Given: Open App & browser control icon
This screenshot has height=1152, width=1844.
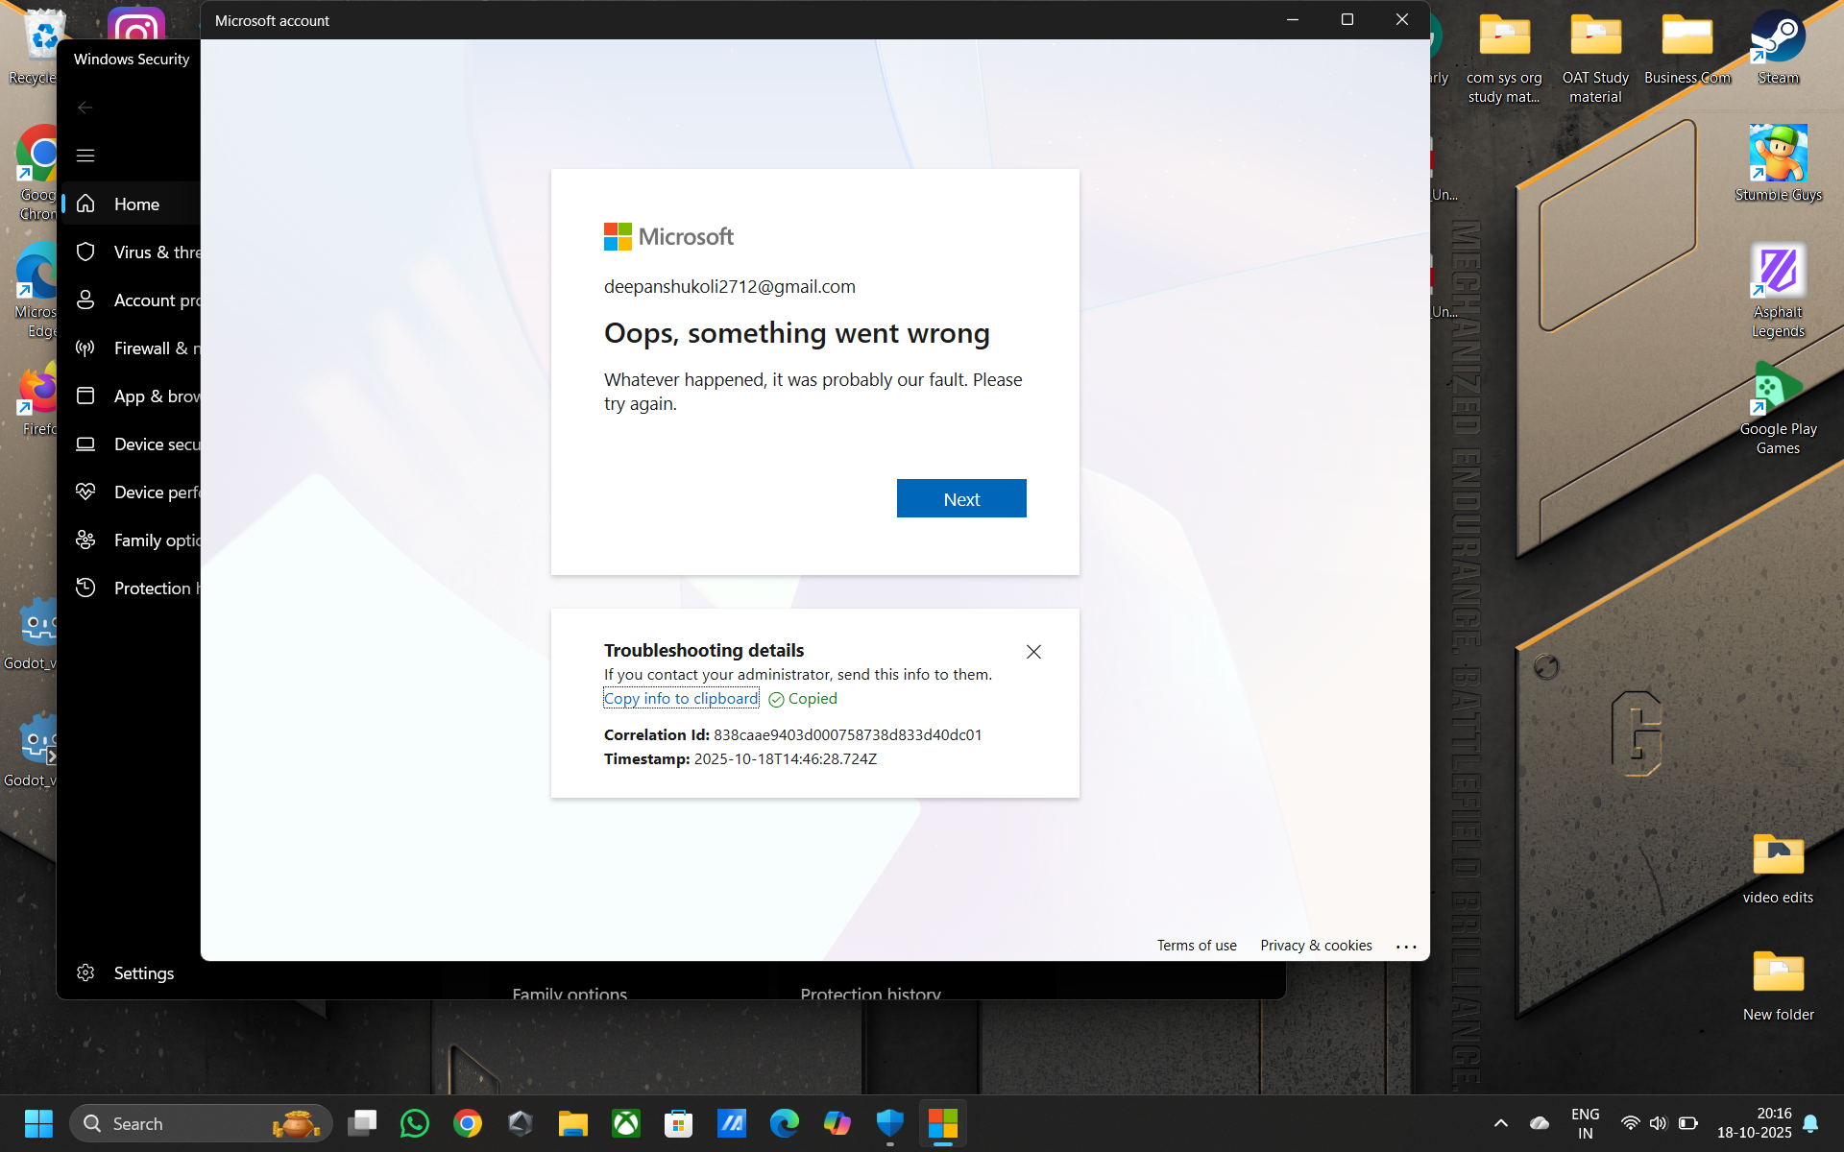Looking at the screenshot, I should (x=85, y=396).
